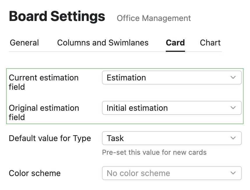This screenshot has width=250, height=190.
Task: Open the Default value for Type dropdown
Action: (172, 138)
